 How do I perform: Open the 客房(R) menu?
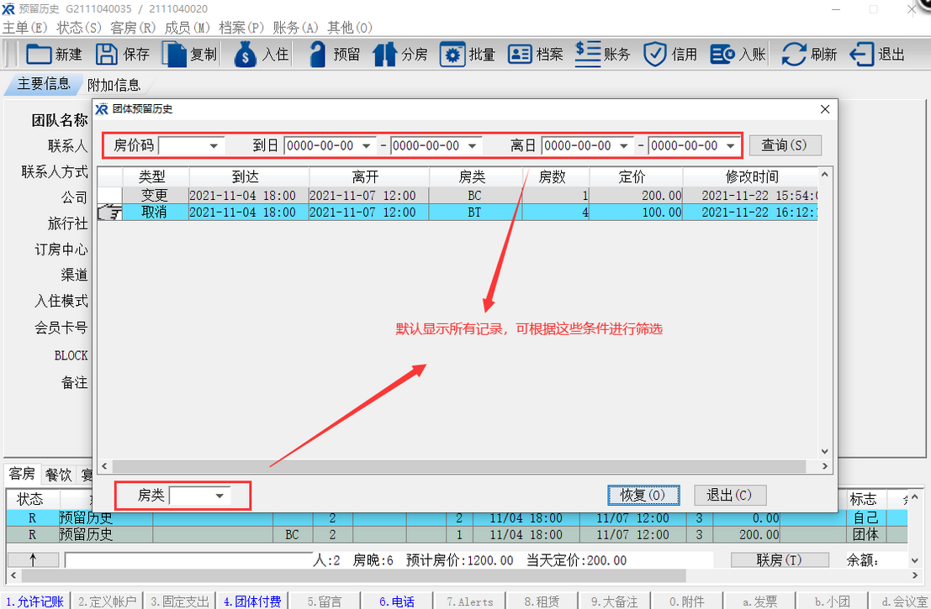click(x=133, y=28)
